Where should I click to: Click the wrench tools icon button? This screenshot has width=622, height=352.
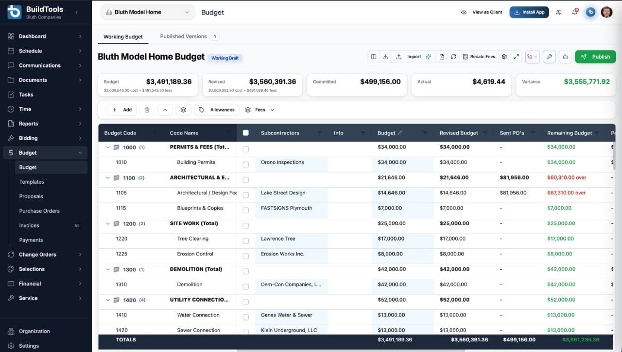549,57
